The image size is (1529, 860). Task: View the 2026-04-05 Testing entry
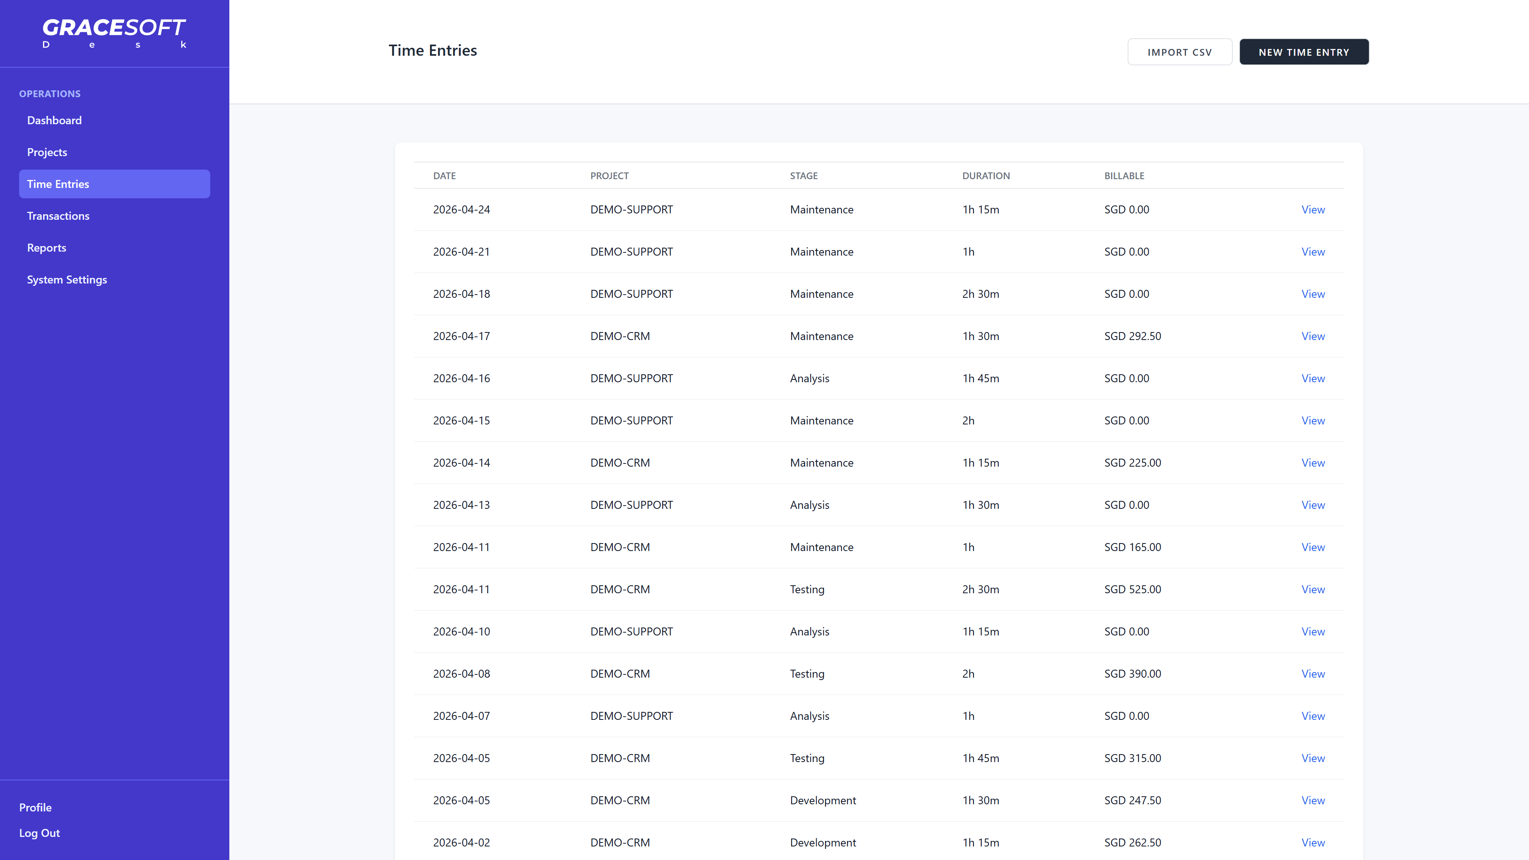coord(1313,758)
